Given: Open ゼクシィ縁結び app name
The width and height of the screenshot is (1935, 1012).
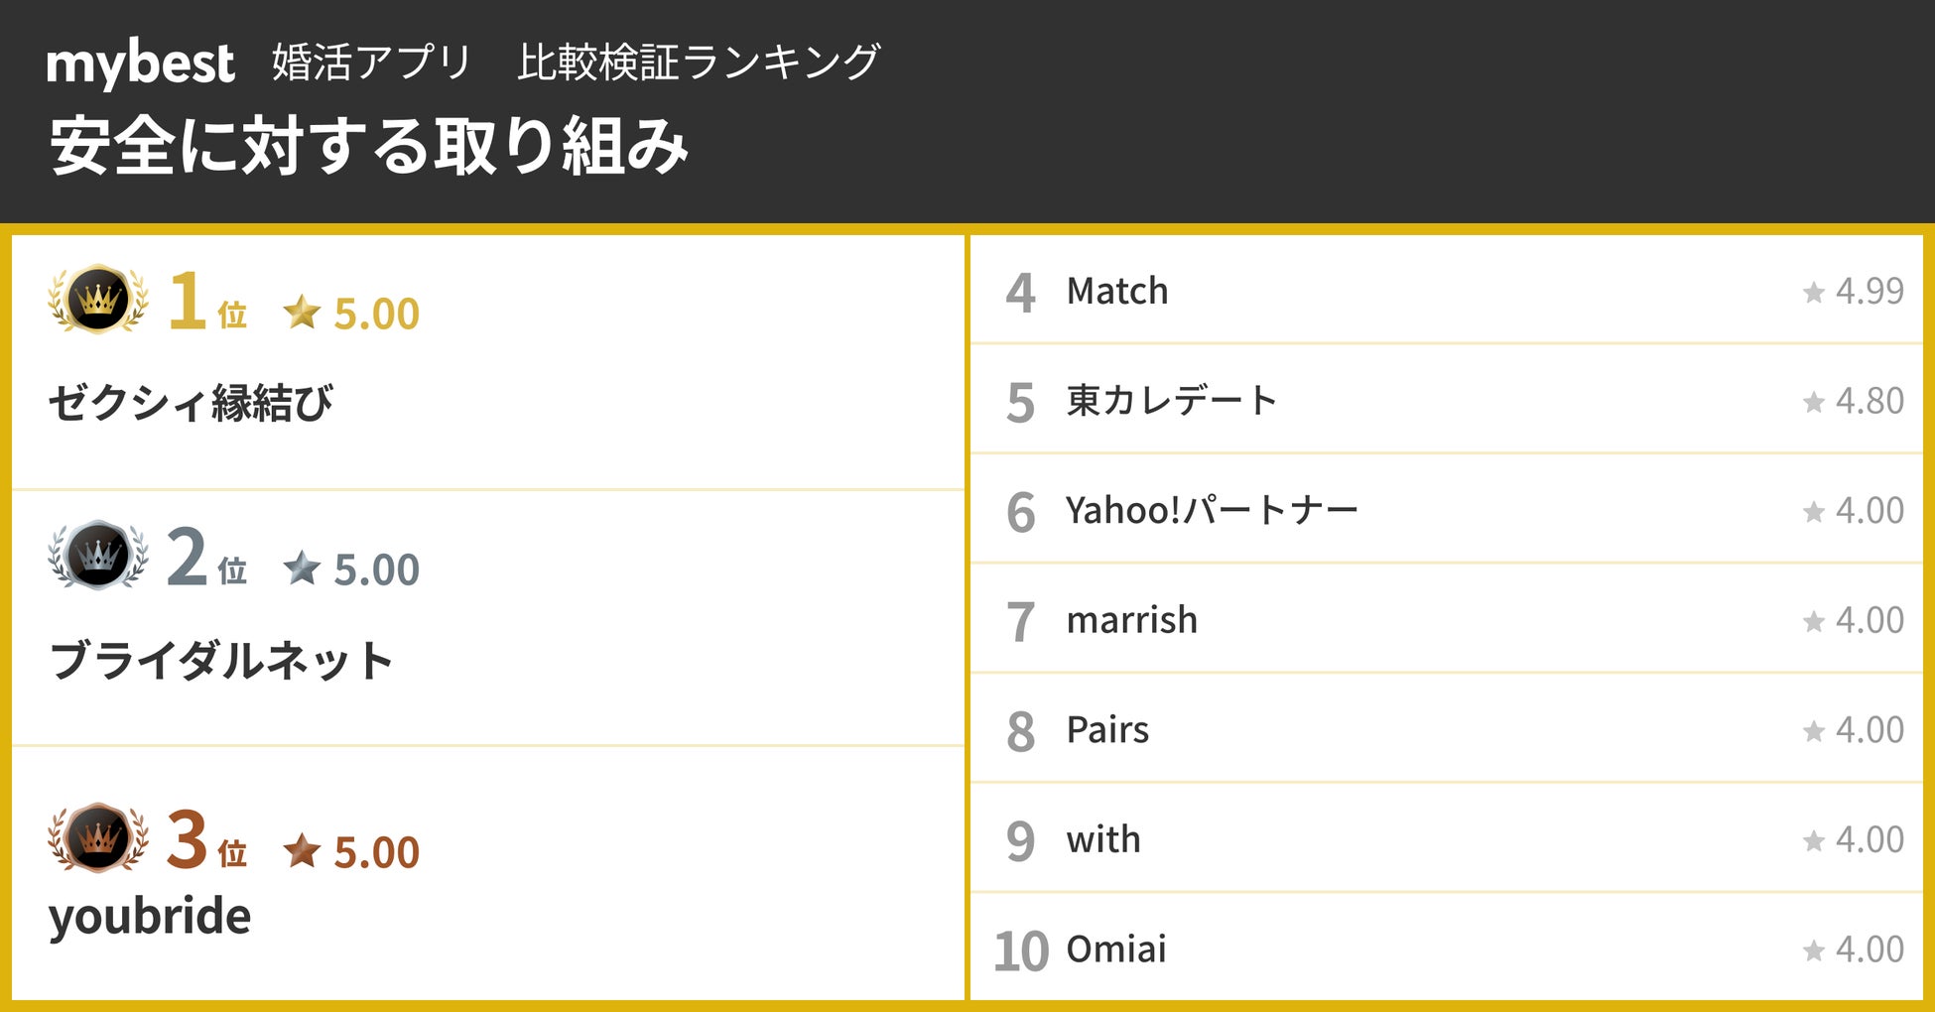Looking at the screenshot, I should point(191,403).
